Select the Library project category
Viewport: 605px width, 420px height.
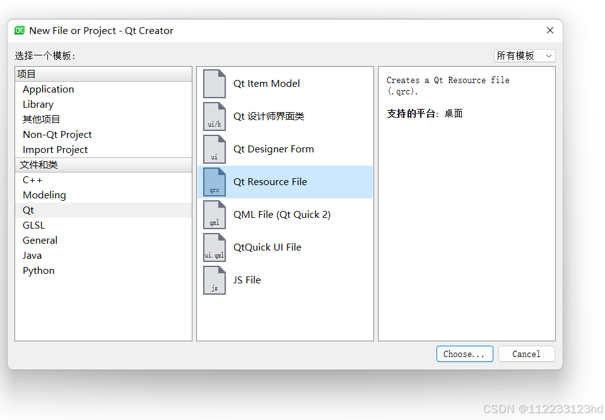point(103,105)
